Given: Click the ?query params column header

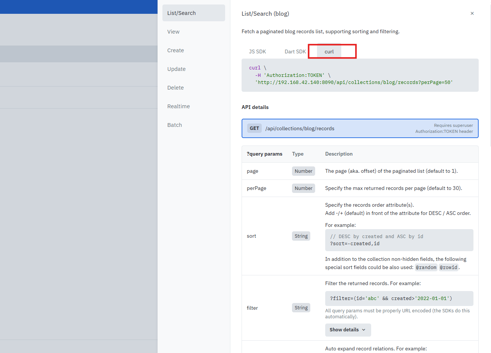Looking at the screenshot, I should click(x=264, y=154).
